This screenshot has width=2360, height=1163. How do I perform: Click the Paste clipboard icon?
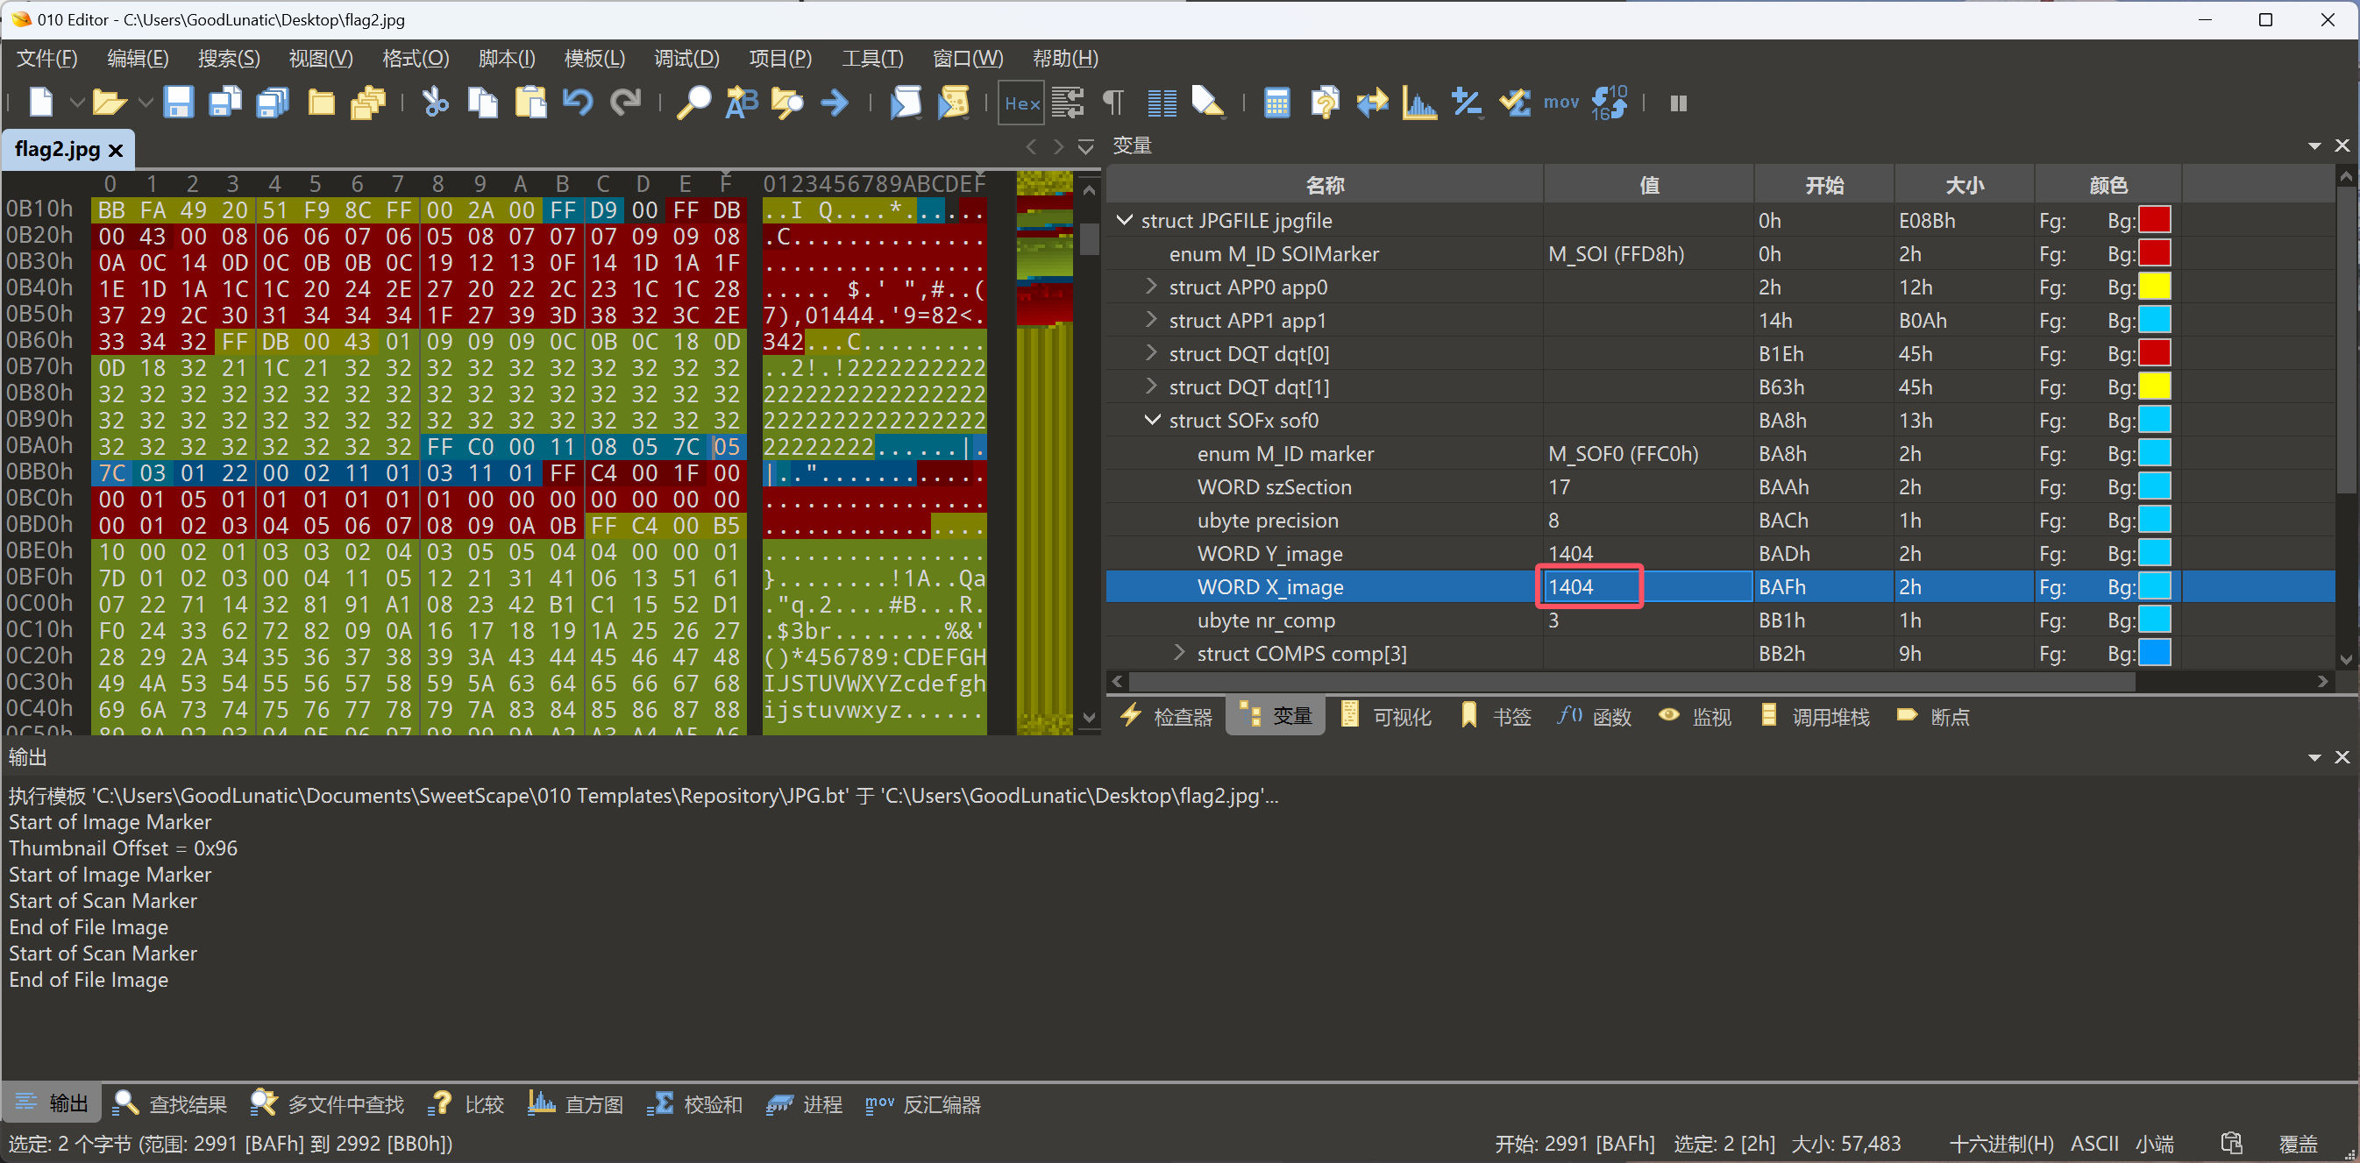(x=530, y=103)
